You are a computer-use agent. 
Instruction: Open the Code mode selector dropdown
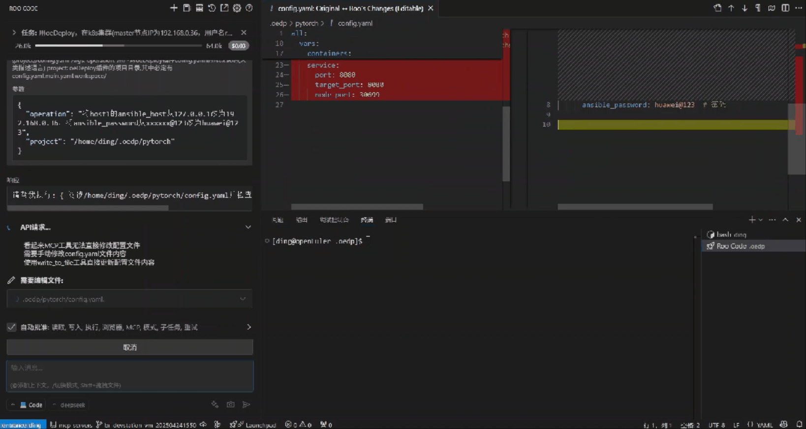coord(31,405)
